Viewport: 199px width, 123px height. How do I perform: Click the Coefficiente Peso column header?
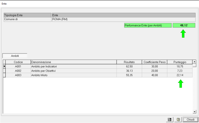pyautogui.click(x=155, y=62)
